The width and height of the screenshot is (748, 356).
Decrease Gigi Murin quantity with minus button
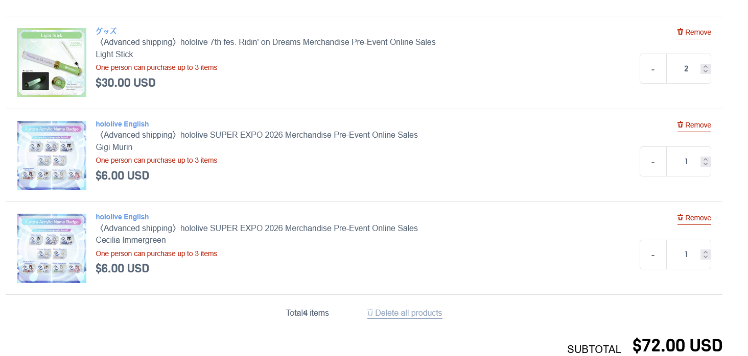tap(653, 162)
